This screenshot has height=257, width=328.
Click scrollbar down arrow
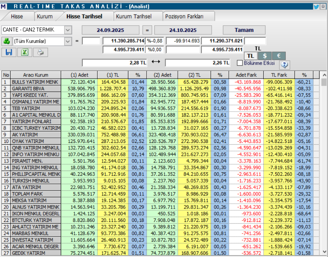tap(324, 252)
